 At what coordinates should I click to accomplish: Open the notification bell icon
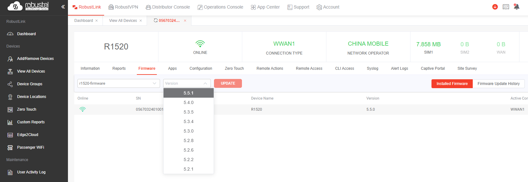(x=517, y=7)
